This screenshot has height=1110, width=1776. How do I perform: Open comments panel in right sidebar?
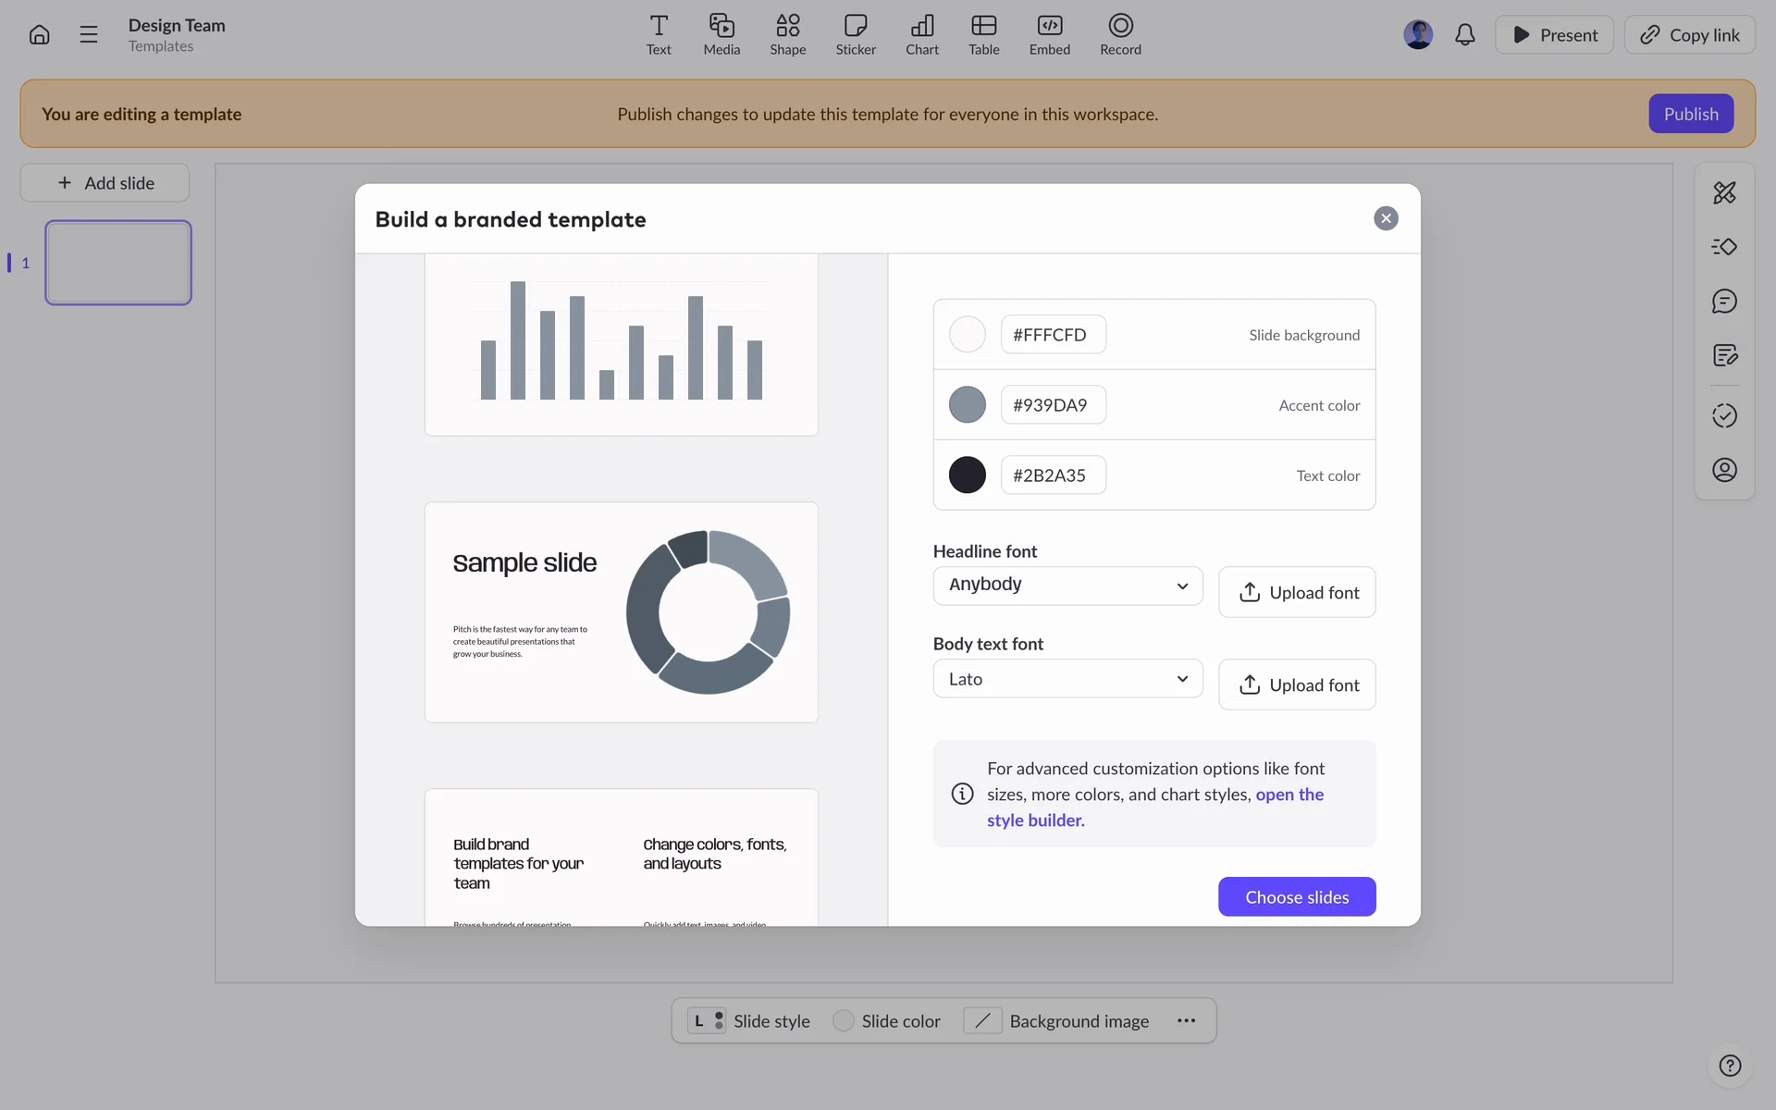click(1724, 302)
